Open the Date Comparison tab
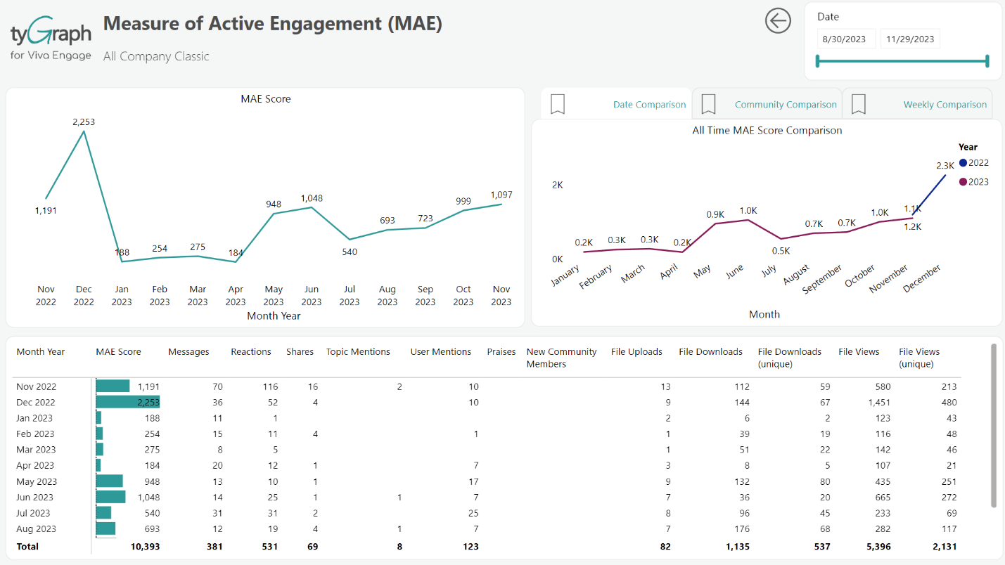This screenshot has width=1005, height=565. (649, 105)
